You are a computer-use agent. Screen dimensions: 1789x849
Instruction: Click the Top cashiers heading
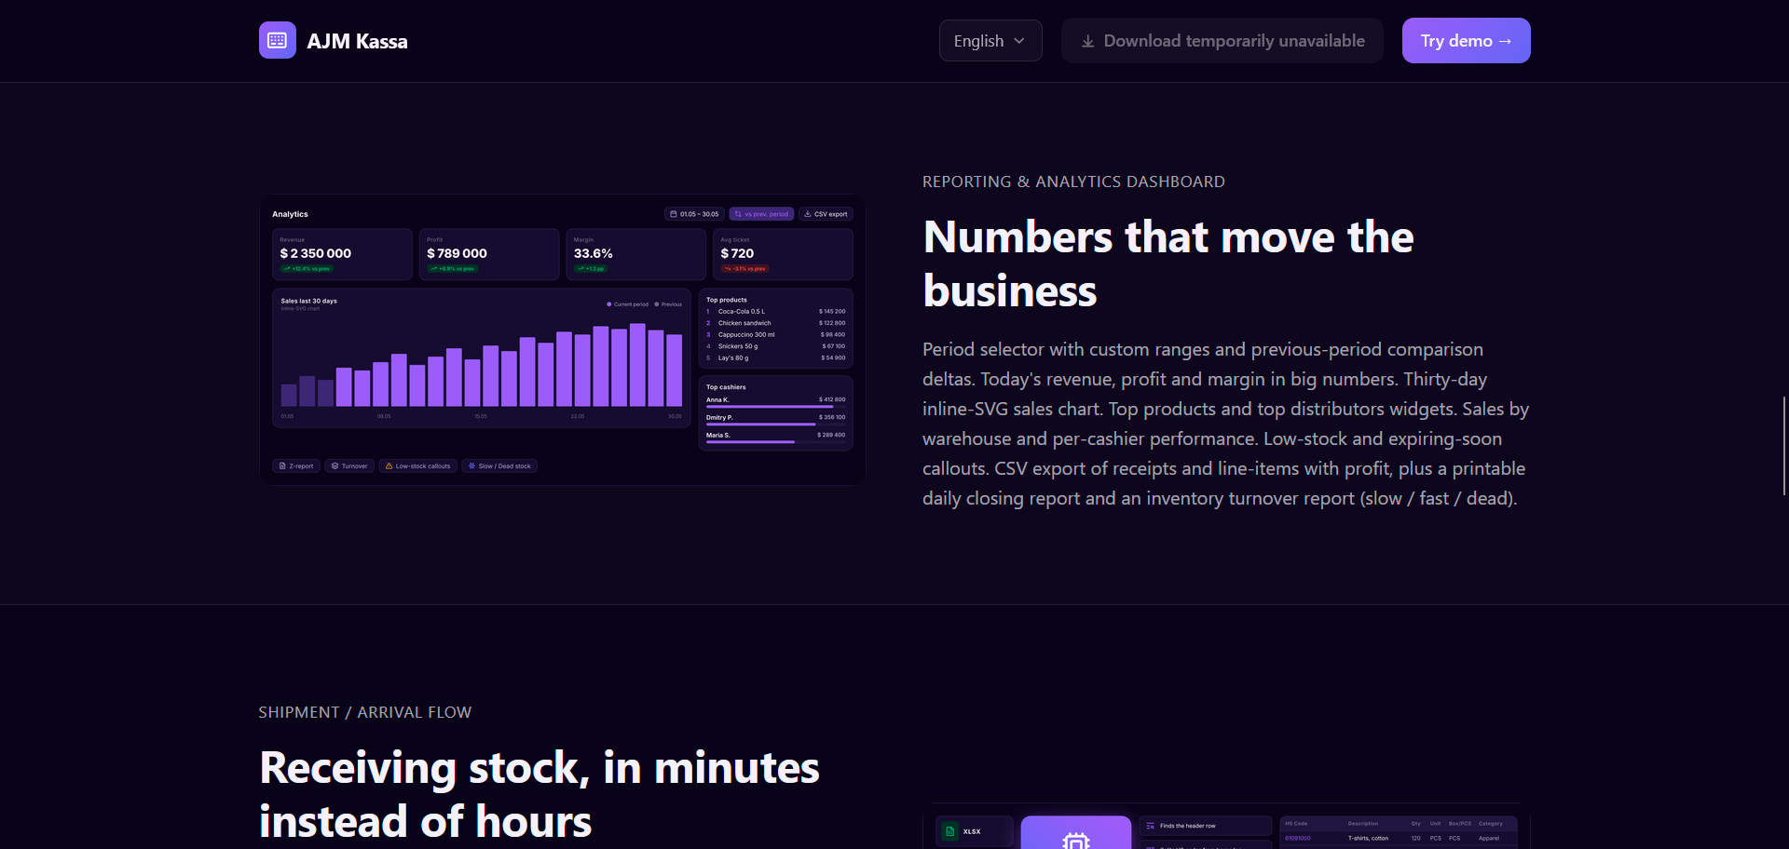pos(726,387)
